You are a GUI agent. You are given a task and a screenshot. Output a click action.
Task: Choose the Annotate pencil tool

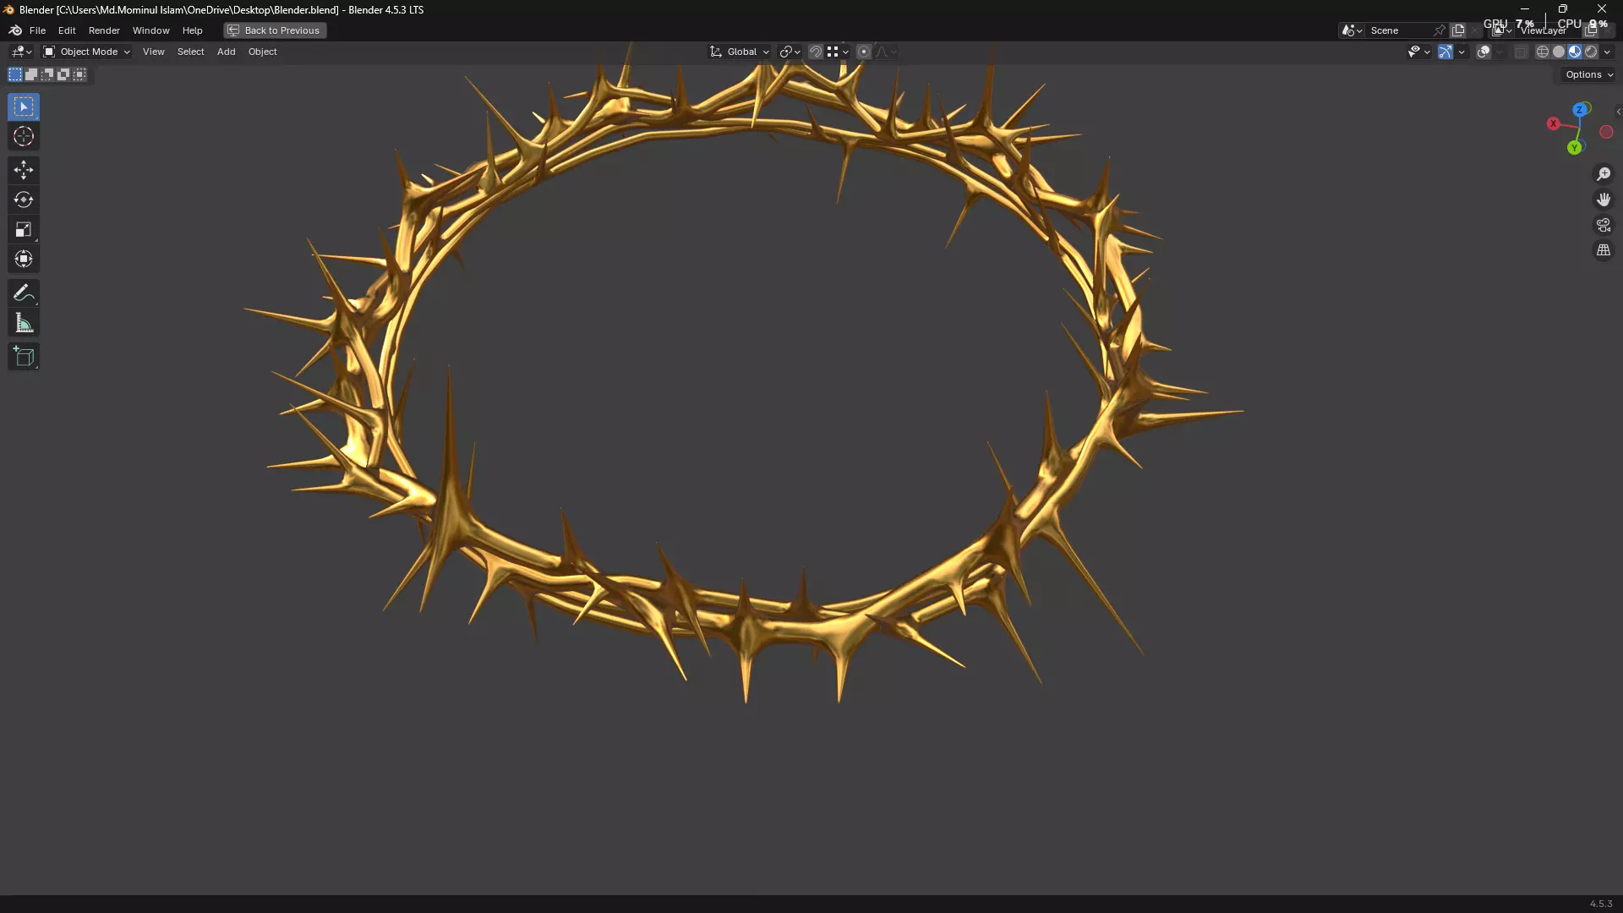(x=24, y=292)
